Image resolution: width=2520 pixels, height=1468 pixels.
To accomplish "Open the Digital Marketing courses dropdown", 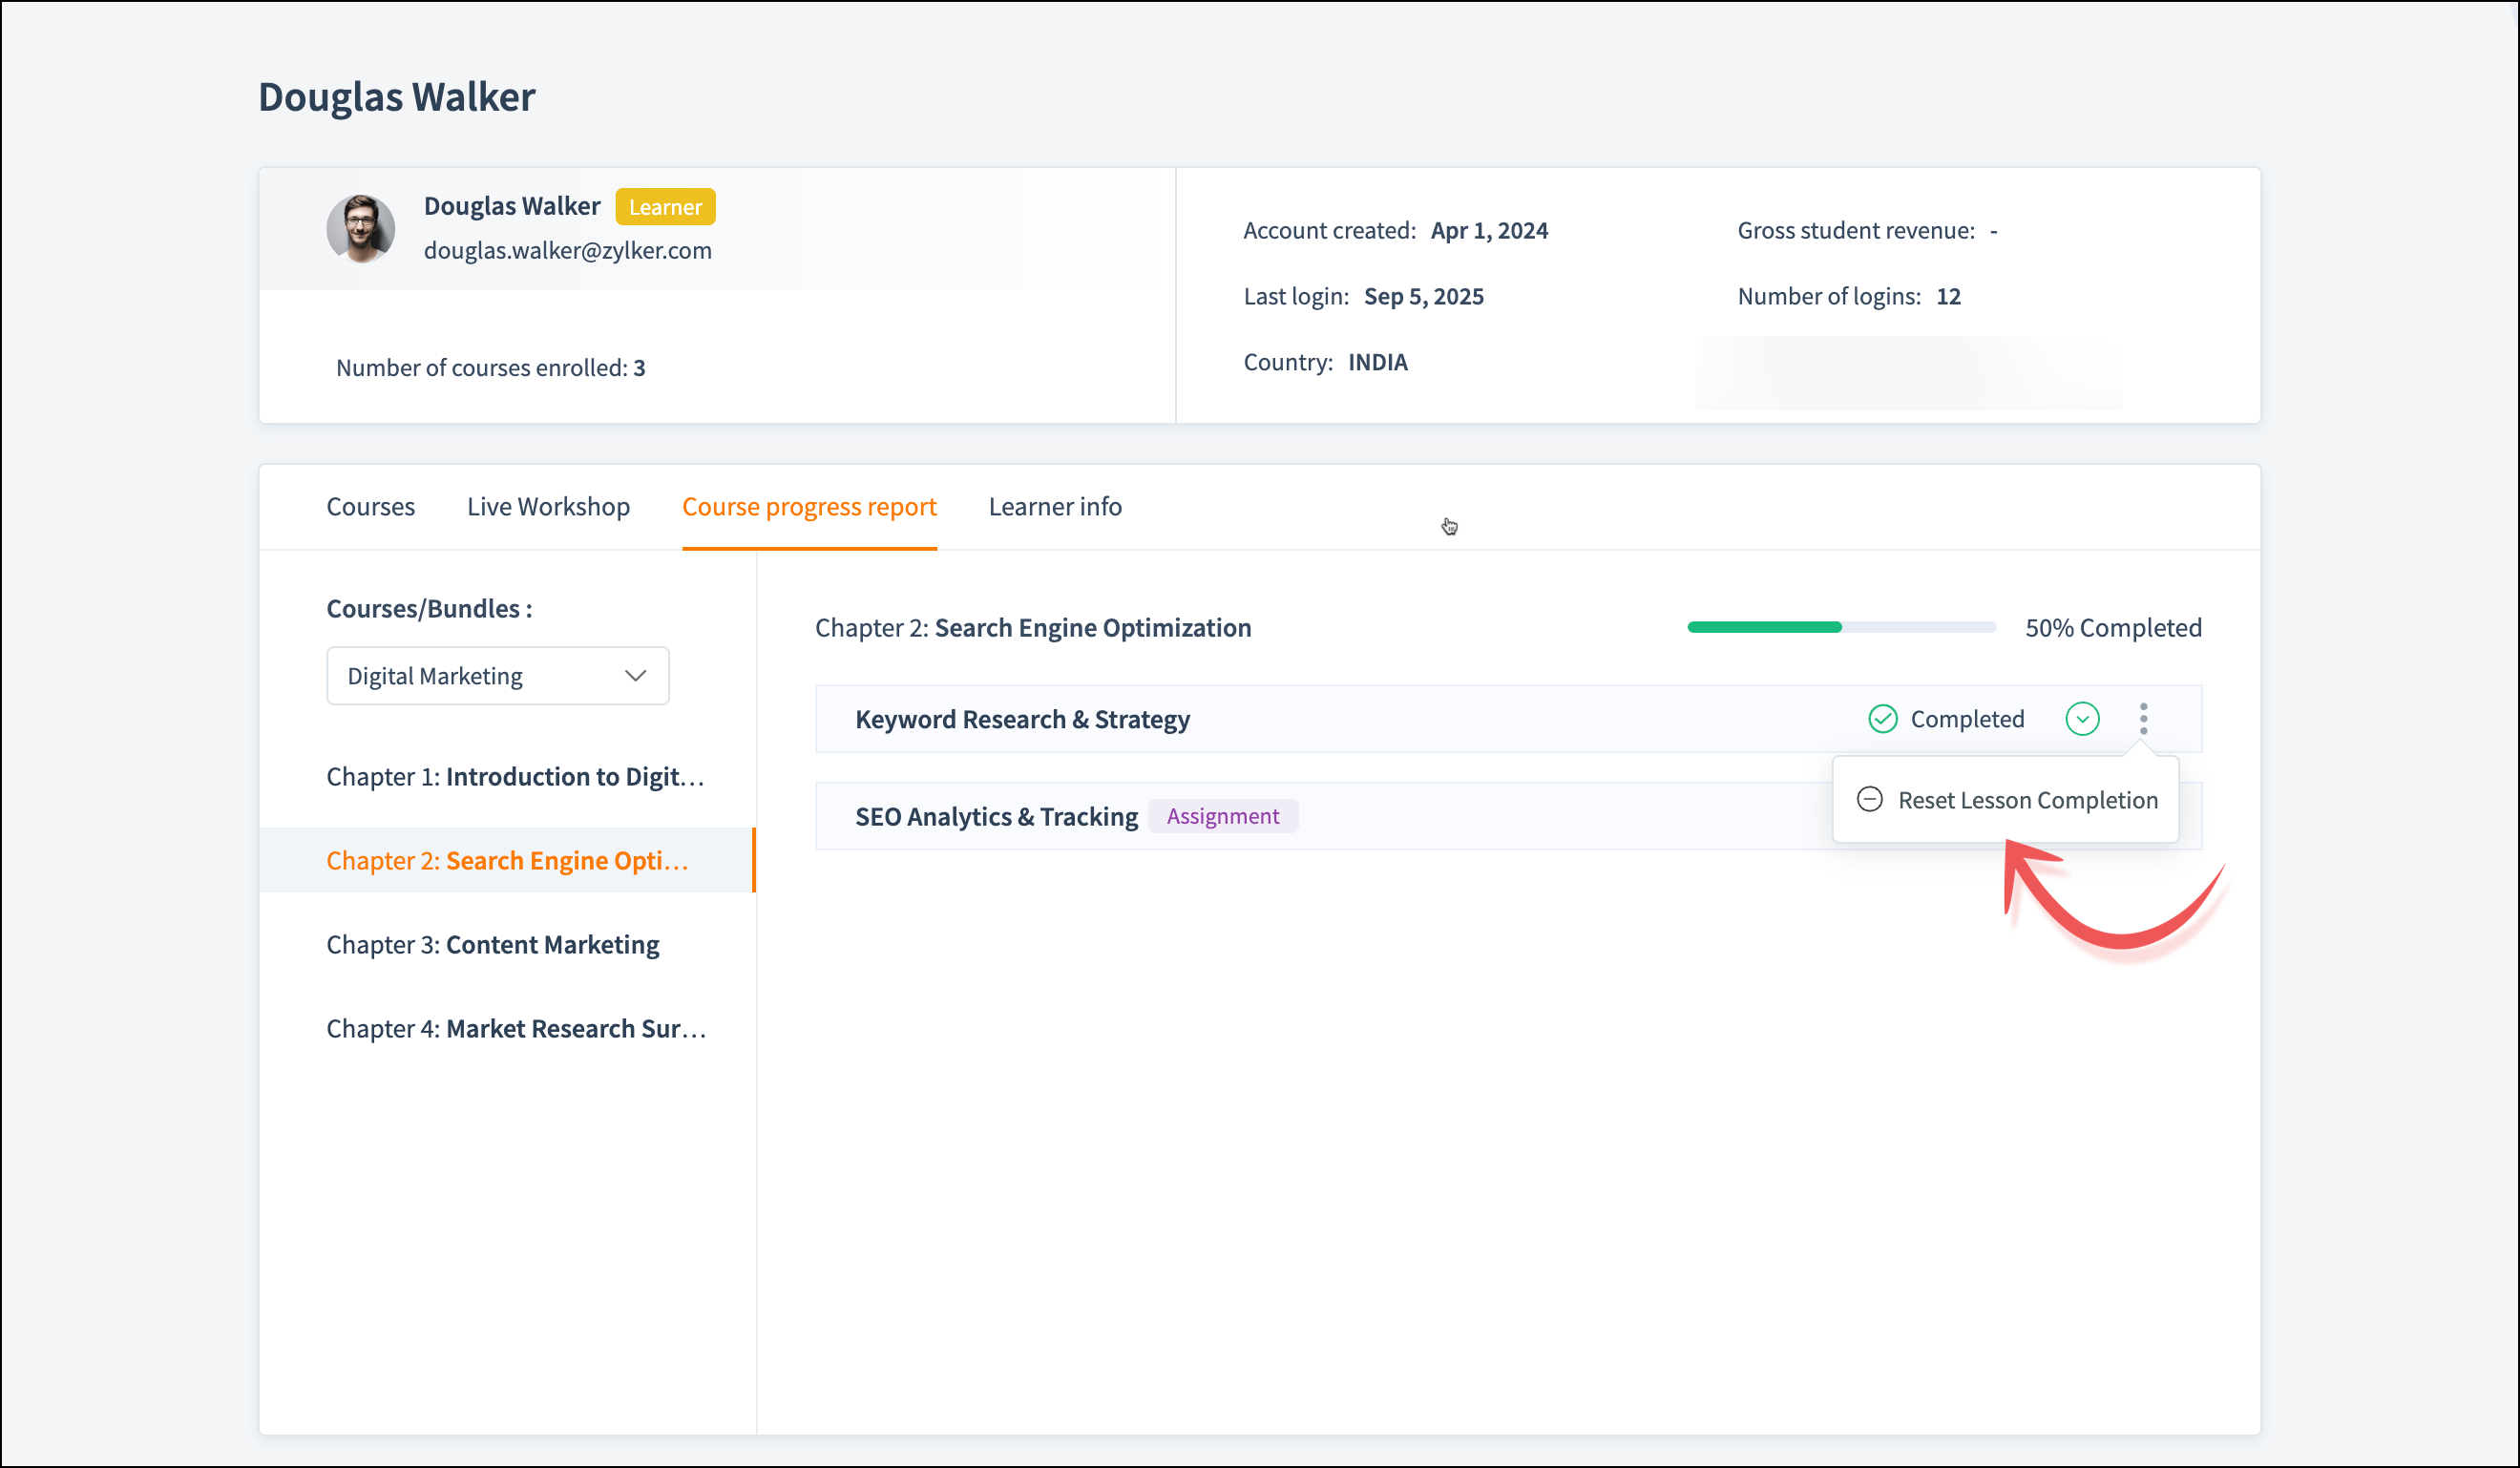I will (497, 676).
